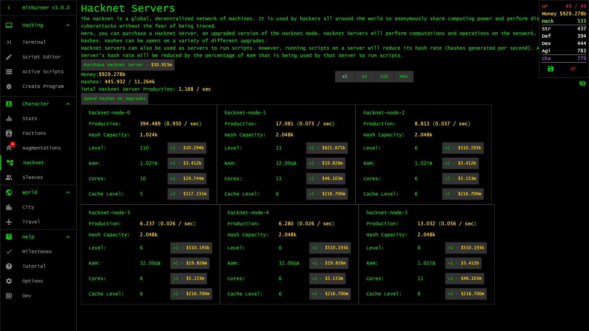
Task: Click the Travel airplane icon
Action: (9, 222)
